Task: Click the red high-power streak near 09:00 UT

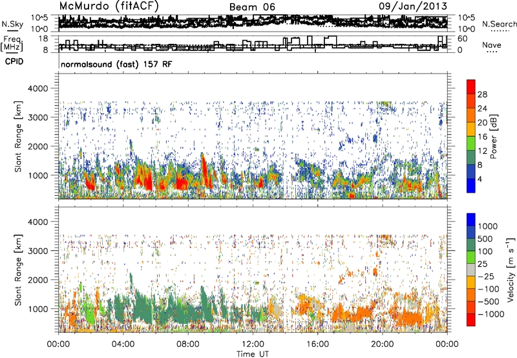Action: point(206,171)
